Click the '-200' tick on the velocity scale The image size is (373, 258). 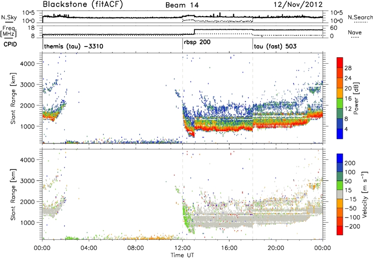[x=352, y=226]
